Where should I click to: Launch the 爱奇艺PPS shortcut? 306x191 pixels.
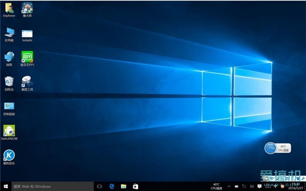pos(27,59)
